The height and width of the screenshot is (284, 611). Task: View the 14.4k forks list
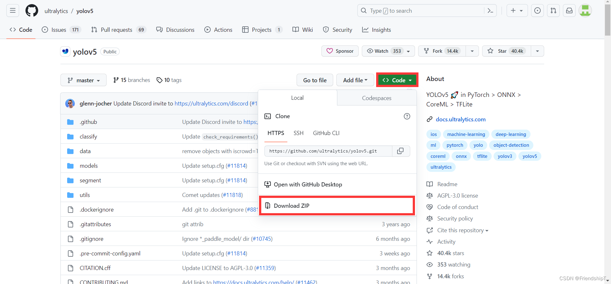445,276
